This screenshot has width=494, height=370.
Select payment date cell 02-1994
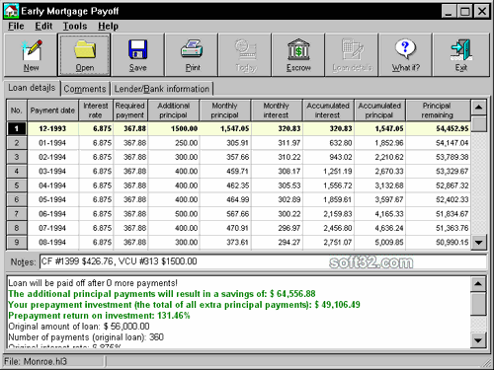click(x=52, y=157)
